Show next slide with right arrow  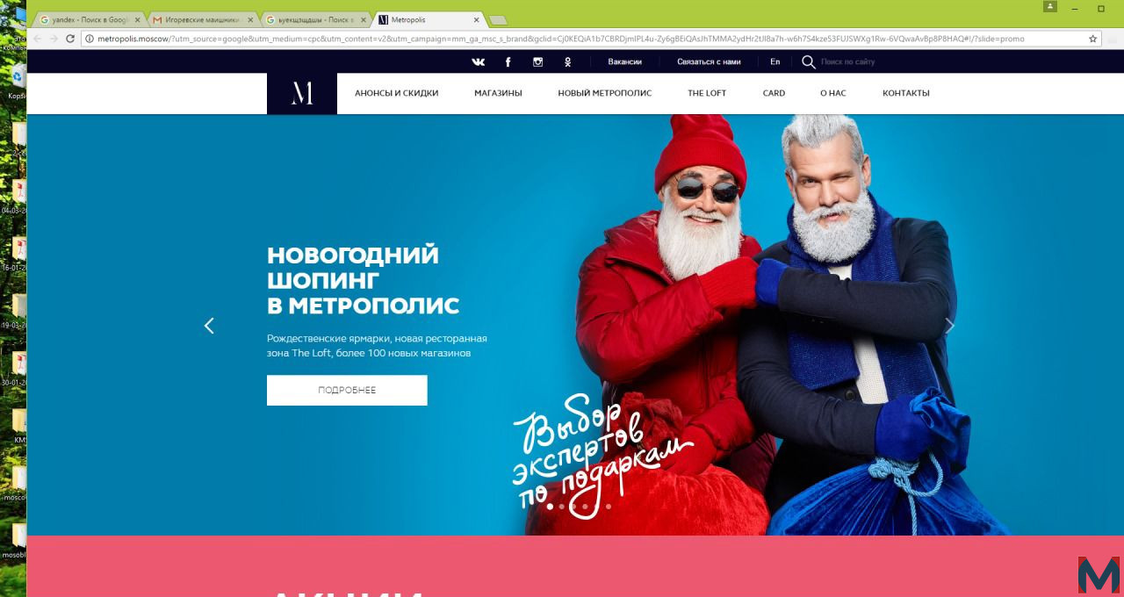click(x=949, y=326)
